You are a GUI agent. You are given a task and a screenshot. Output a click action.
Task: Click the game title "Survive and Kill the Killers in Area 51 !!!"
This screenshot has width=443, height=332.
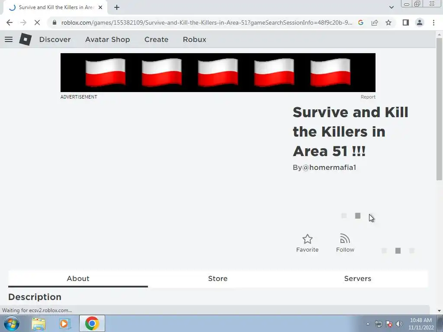click(350, 131)
